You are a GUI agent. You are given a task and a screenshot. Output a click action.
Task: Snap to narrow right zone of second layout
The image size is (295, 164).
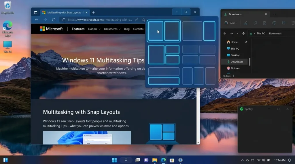pos(209,31)
